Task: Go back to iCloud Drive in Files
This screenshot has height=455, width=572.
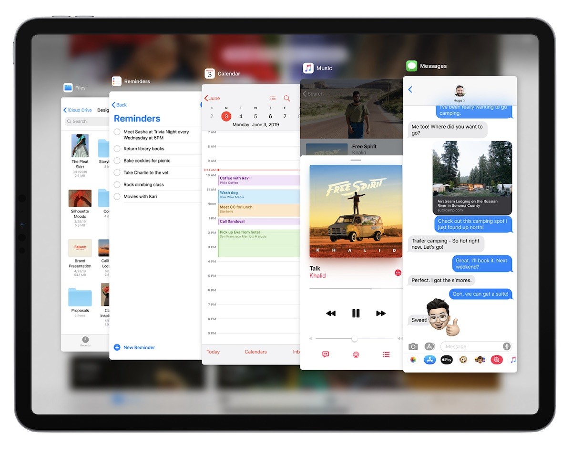Action: (x=78, y=110)
